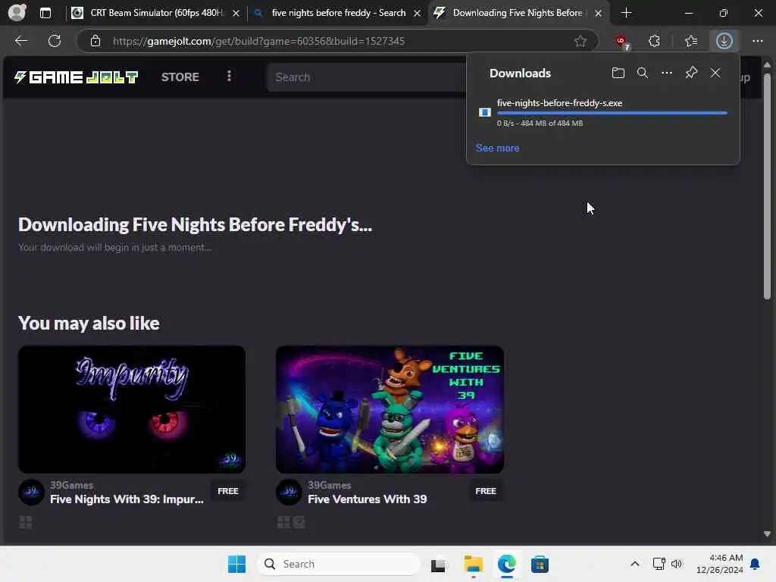The height and width of the screenshot is (582, 776).
Task: View site information lock icon
Action: [95, 41]
